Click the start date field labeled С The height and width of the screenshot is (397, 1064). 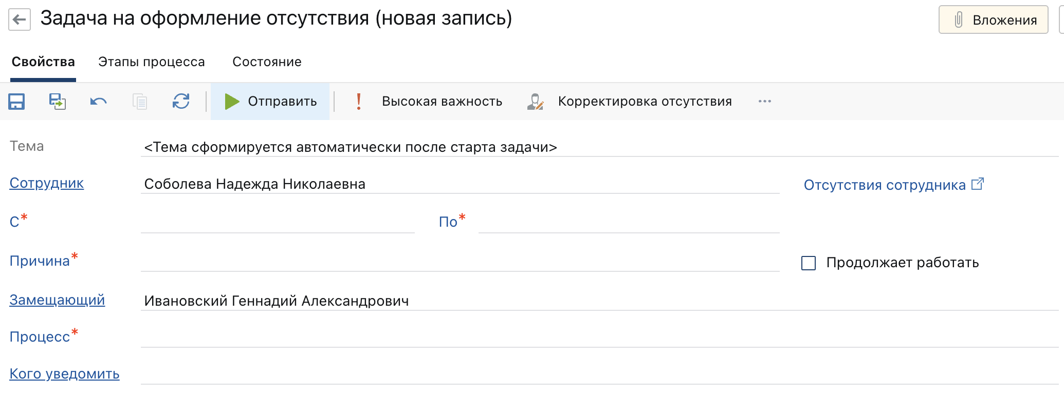pyautogui.click(x=278, y=222)
